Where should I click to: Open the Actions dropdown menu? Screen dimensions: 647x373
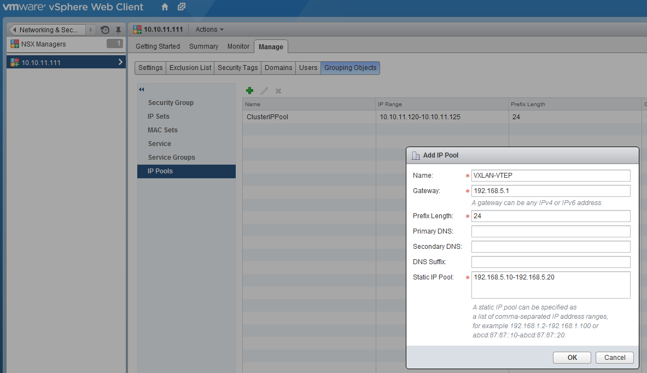(x=209, y=30)
